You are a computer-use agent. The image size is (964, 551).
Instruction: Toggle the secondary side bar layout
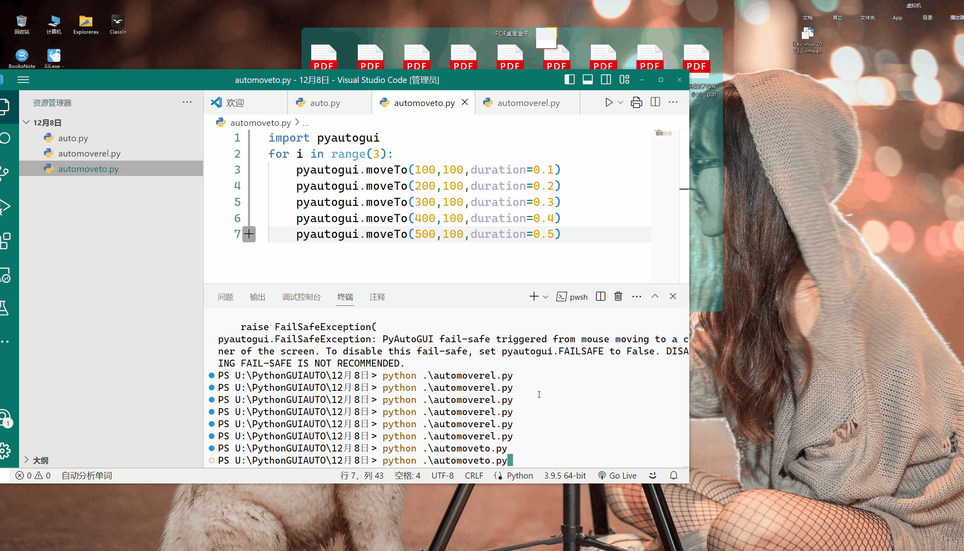point(606,80)
